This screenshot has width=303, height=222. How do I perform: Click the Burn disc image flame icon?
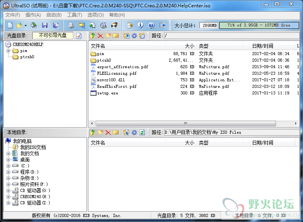(114, 25)
